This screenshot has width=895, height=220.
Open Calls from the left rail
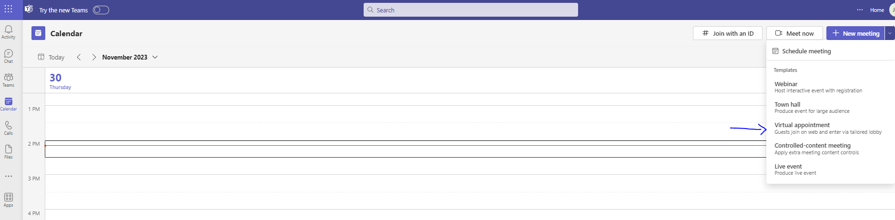coord(9,128)
